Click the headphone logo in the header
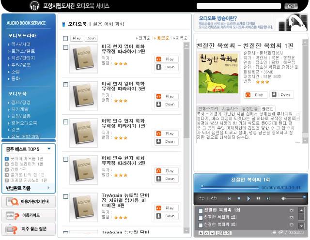 (x=34, y=5)
